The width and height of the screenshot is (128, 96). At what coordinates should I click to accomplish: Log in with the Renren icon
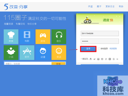click(102, 59)
